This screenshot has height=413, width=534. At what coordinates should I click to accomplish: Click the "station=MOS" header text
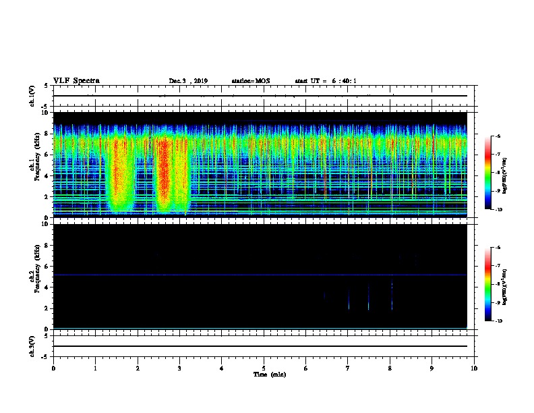point(251,81)
